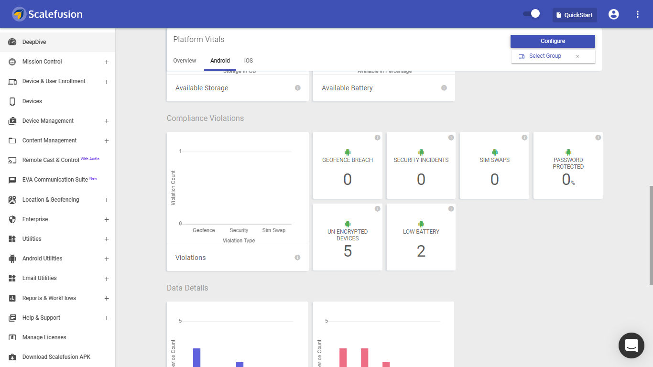Viewport: 653px width, 367px height.
Task: Expand Device & User Enrollment plus
Action: tap(107, 82)
